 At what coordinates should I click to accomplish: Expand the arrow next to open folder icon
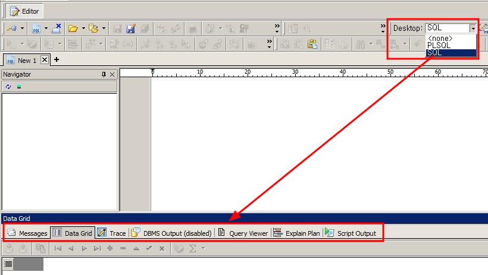click(x=83, y=28)
